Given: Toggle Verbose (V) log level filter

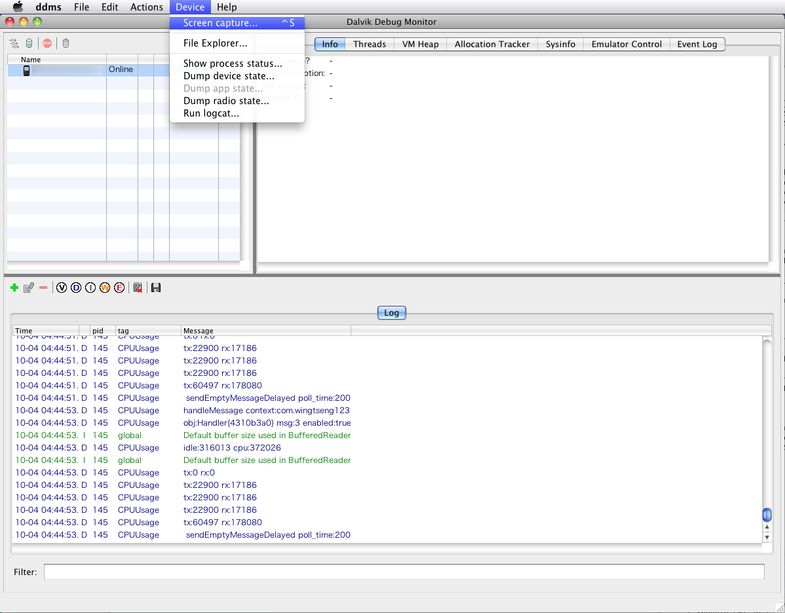Looking at the screenshot, I should tap(62, 288).
